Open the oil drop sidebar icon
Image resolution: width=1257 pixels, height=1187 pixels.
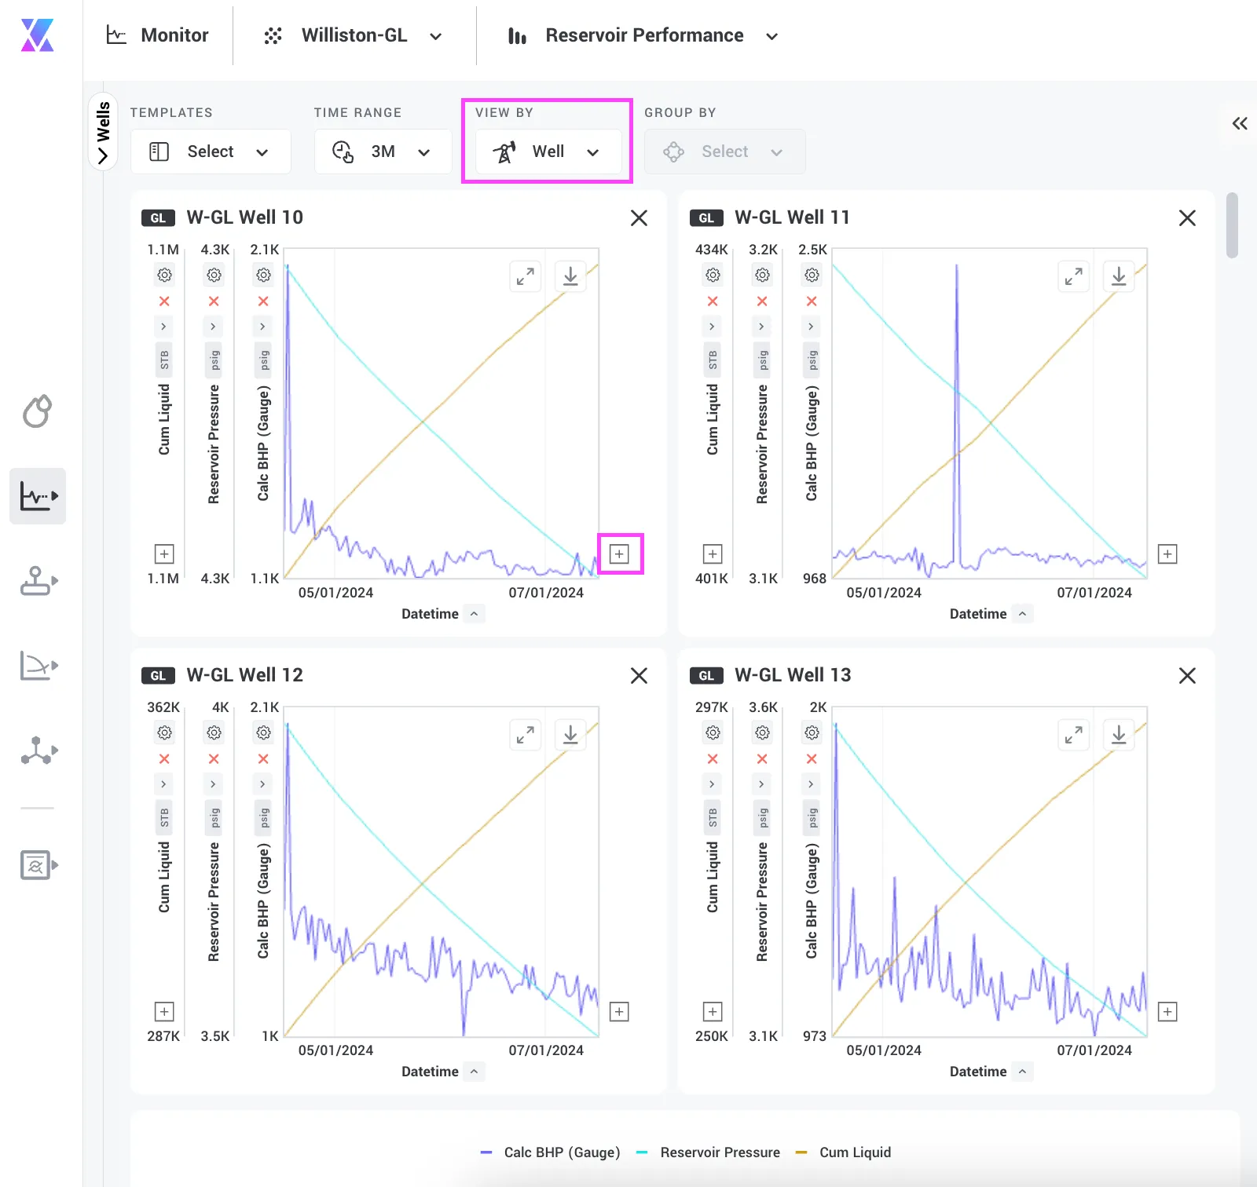[37, 411]
